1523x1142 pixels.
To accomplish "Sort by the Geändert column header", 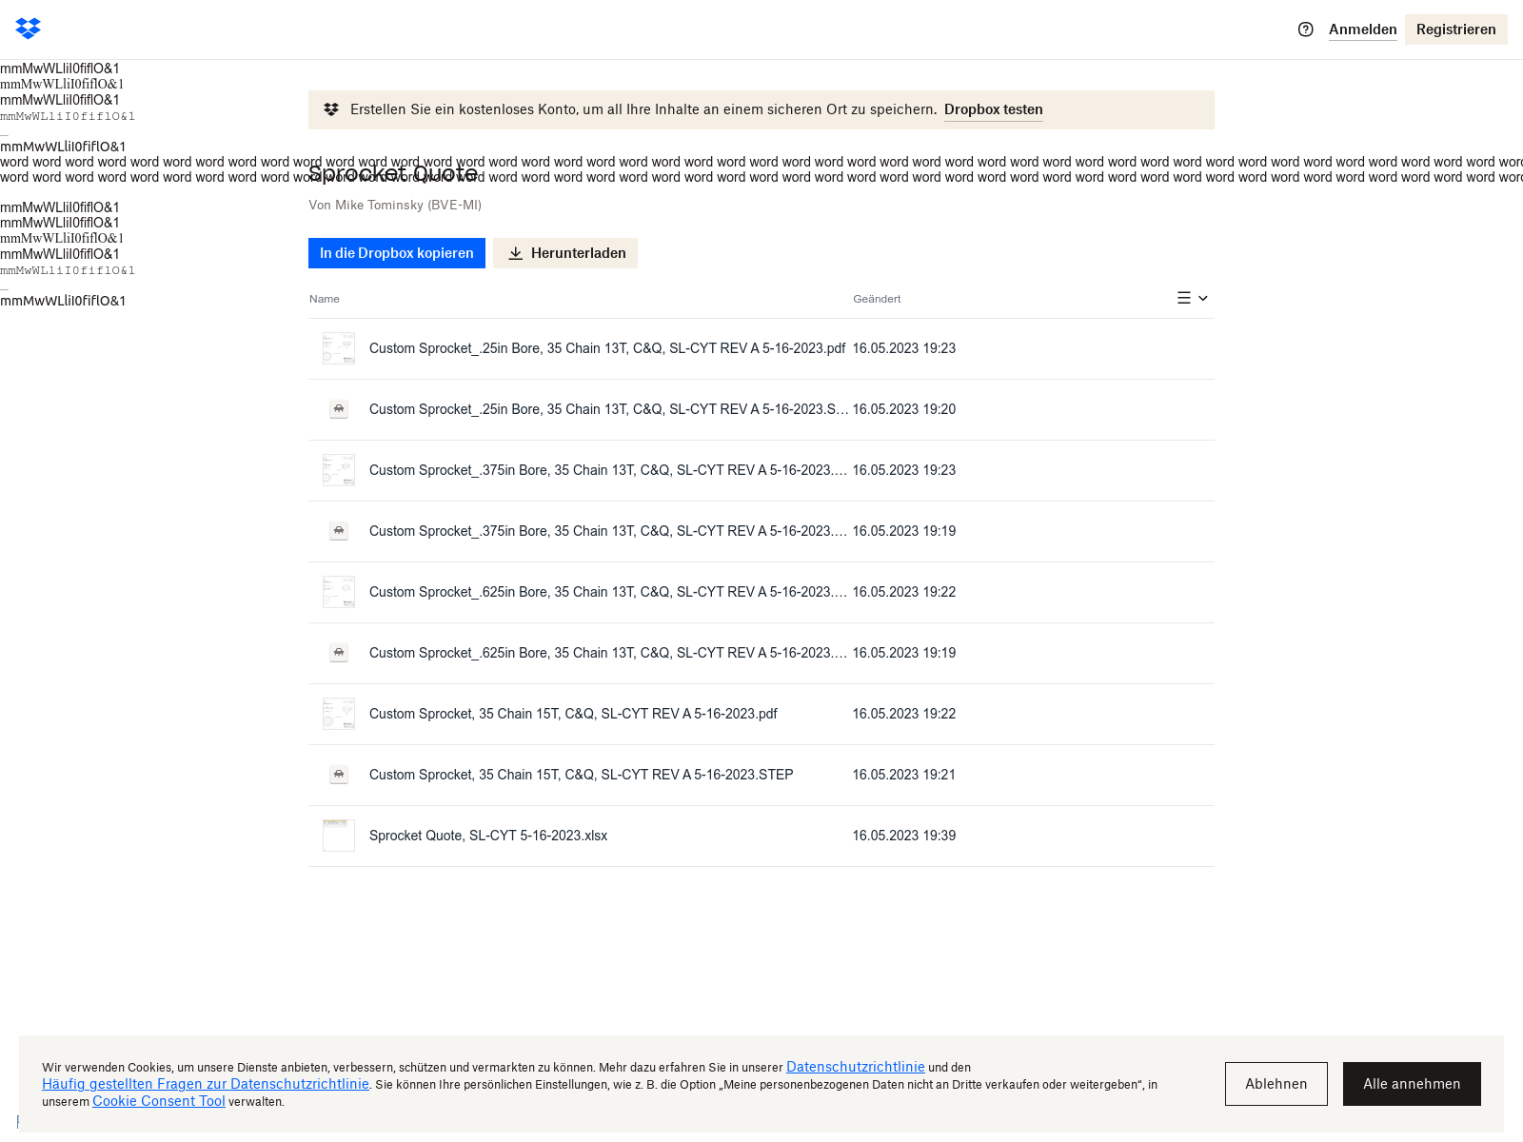I will click(x=877, y=299).
